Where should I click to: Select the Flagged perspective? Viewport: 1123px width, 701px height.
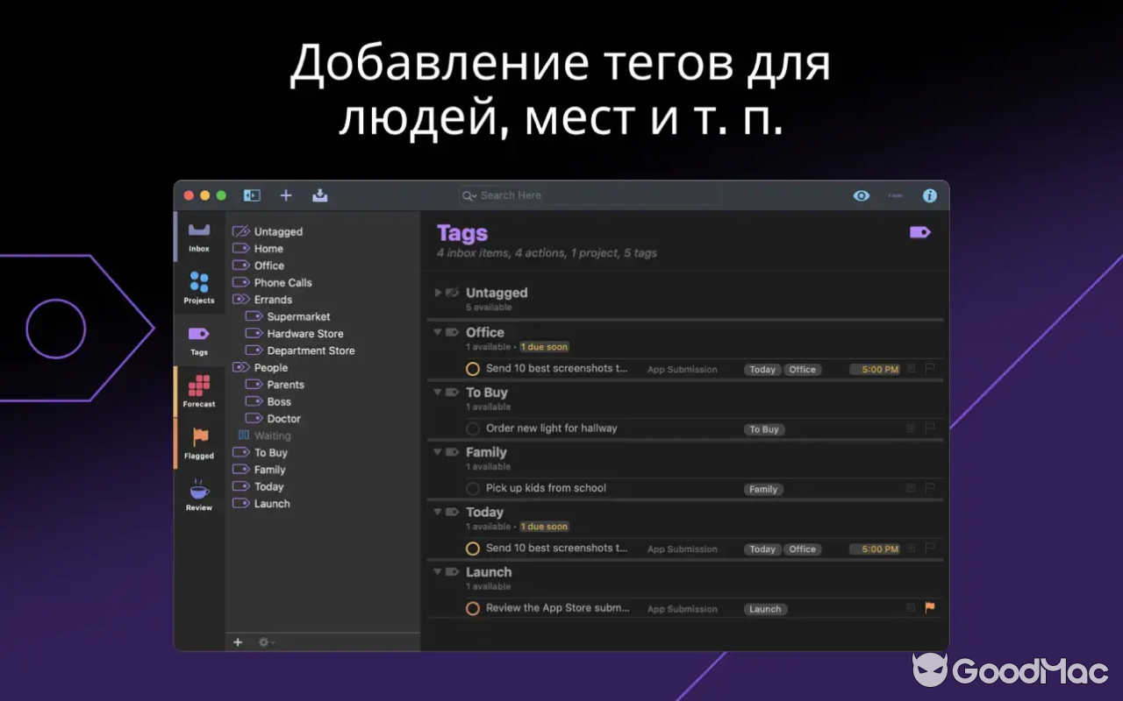click(198, 443)
